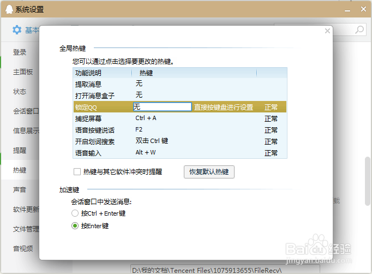Viewport: 372px width, 274px height.
Task: Open 登录 in the sidebar
Action: click(x=20, y=52)
